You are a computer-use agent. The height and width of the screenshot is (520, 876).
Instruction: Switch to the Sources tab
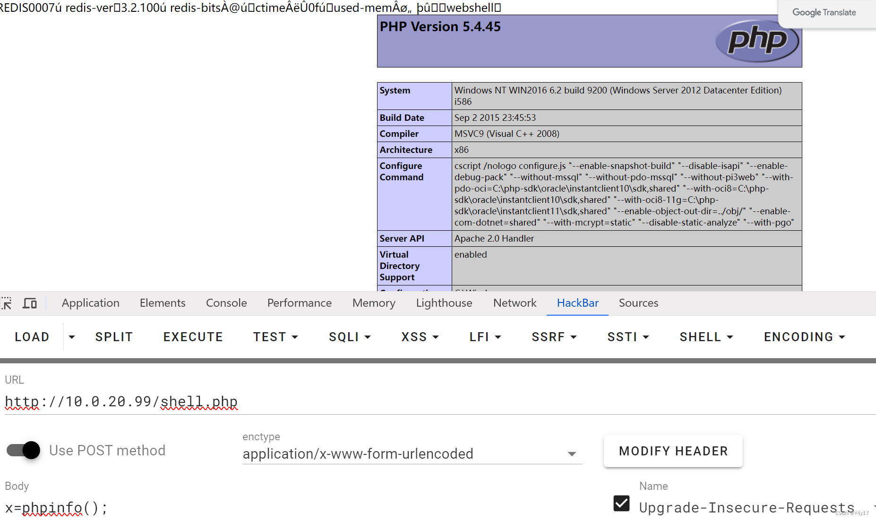638,303
